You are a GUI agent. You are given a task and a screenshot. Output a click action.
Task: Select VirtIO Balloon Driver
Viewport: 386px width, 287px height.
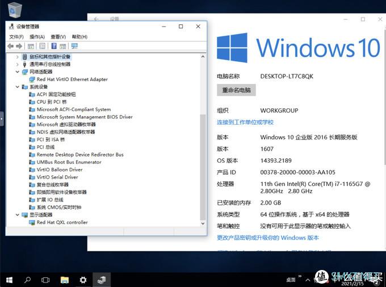click(x=60, y=170)
